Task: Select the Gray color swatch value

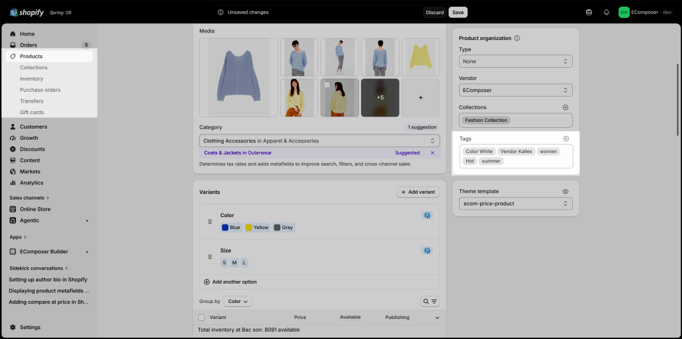Action: (x=284, y=227)
